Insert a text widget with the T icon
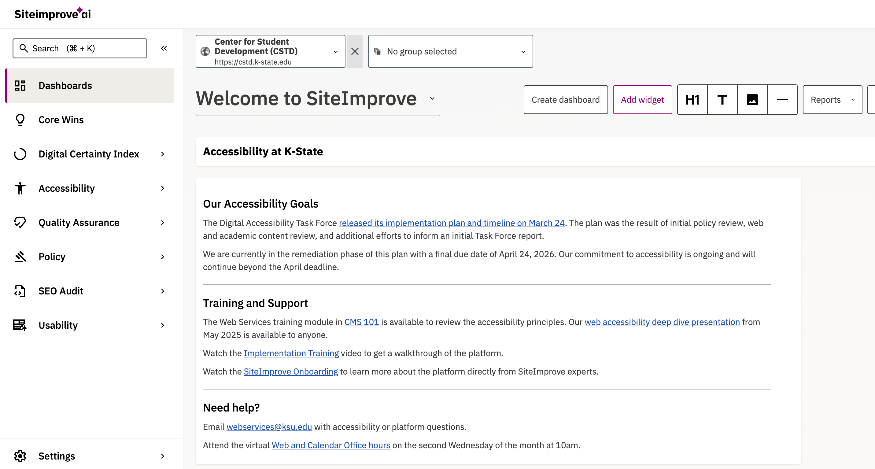Viewport: 875px width, 469px height. click(x=722, y=99)
